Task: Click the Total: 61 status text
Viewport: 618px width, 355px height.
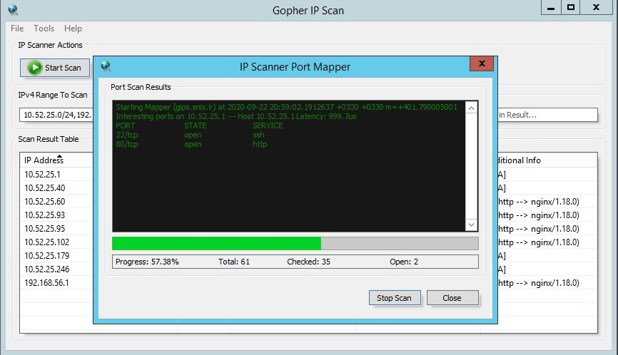Action: pos(234,262)
